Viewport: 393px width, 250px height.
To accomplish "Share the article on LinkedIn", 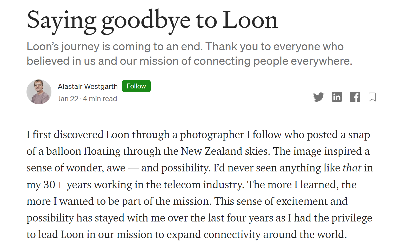I will tap(337, 97).
